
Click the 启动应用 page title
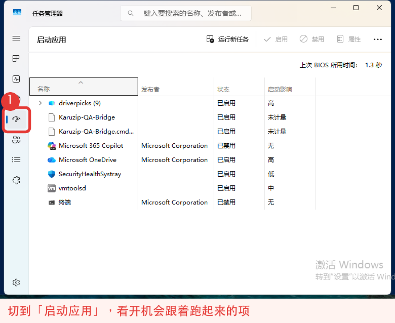[52, 40]
